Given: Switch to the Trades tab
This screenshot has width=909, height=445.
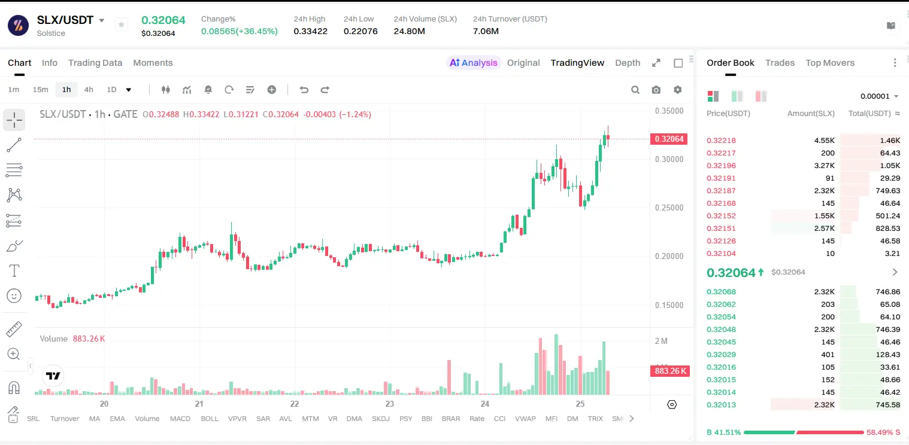Looking at the screenshot, I should coord(780,63).
